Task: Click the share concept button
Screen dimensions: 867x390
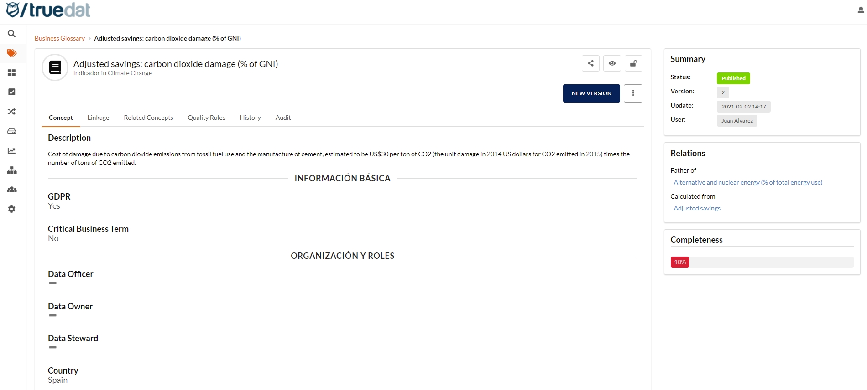Action: 590,63
